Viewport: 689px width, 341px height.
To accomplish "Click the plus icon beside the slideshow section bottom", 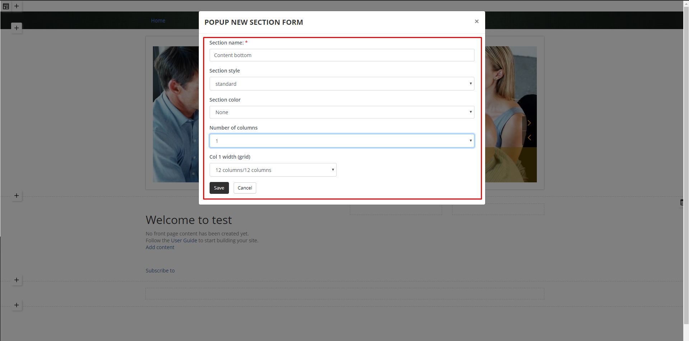I will tap(17, 196).
